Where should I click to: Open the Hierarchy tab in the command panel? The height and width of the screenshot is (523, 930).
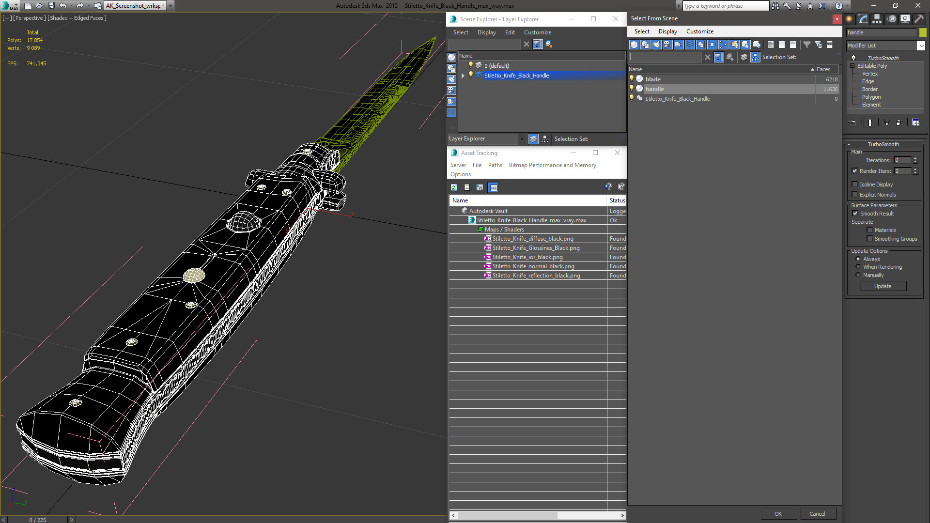pos(877,19)
